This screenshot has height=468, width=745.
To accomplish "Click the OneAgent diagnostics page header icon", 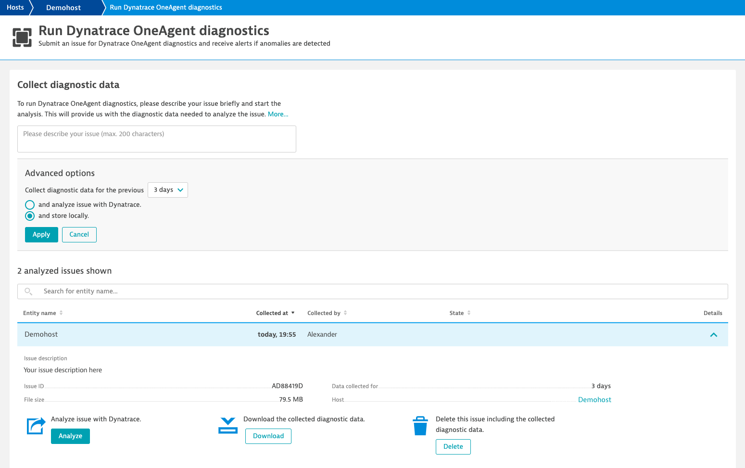I will coord(22,38).
